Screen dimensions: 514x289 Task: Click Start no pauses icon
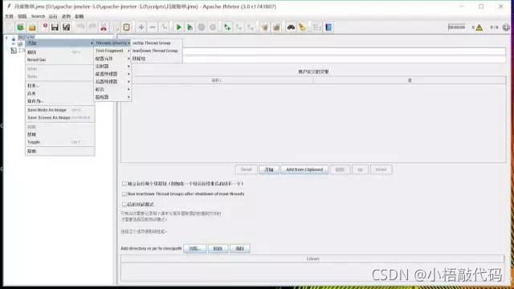[x=190, y=27]
